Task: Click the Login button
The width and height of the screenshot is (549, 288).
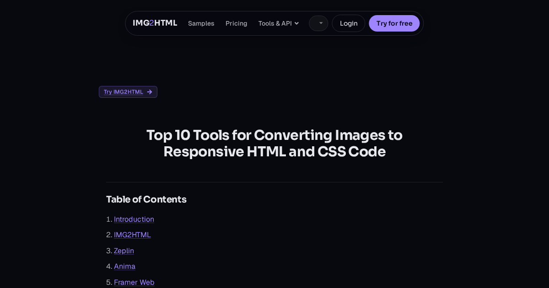Action: (x=349, y=23)
